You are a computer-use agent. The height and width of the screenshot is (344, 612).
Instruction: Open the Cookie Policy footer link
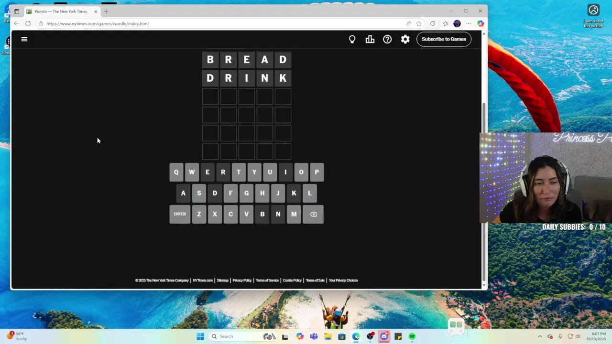pos(292,280)
